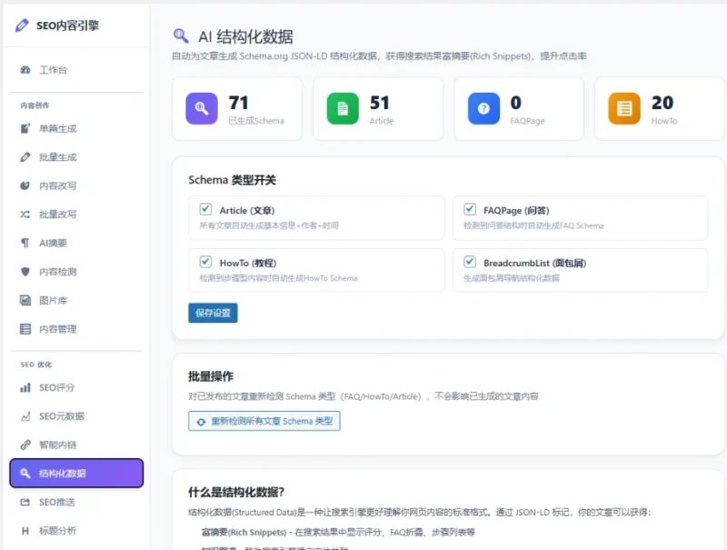Select 结构化数据 in the sidebar
The image size is (727, 550).
(x=76, y=473)
